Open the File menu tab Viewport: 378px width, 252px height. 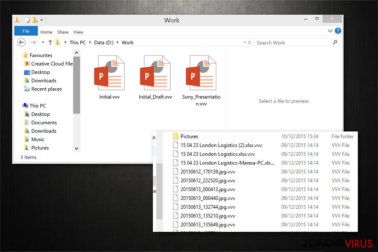tap(26, 31)
